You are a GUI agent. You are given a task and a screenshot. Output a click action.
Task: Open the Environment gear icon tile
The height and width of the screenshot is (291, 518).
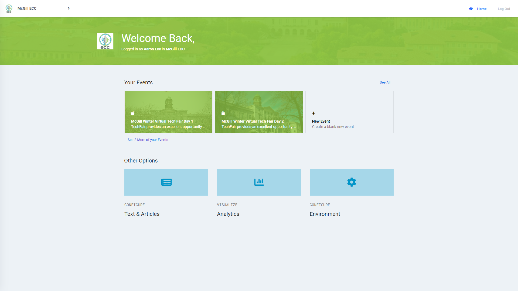352,182
